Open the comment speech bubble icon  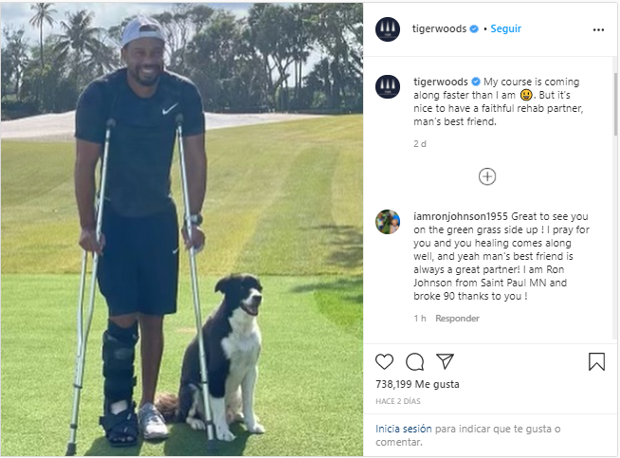tap(414, 361)
